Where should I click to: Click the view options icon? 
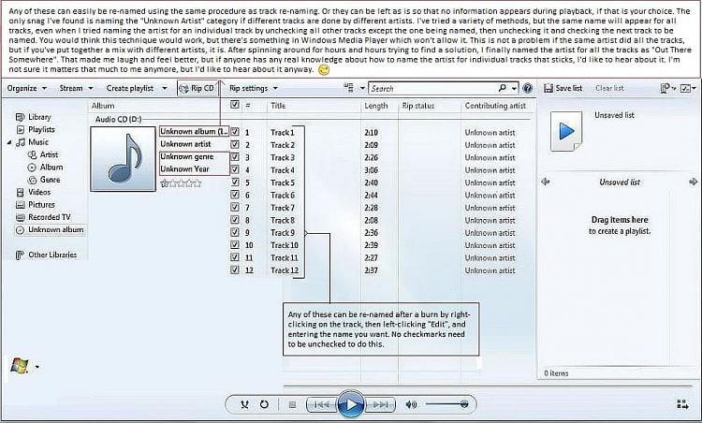coord(349,88)
